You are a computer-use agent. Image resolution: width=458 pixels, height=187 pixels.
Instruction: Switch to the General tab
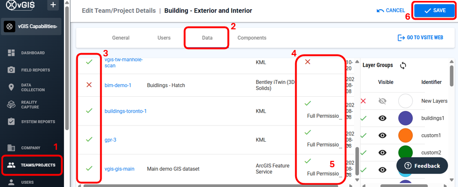[x=120, y=38]
